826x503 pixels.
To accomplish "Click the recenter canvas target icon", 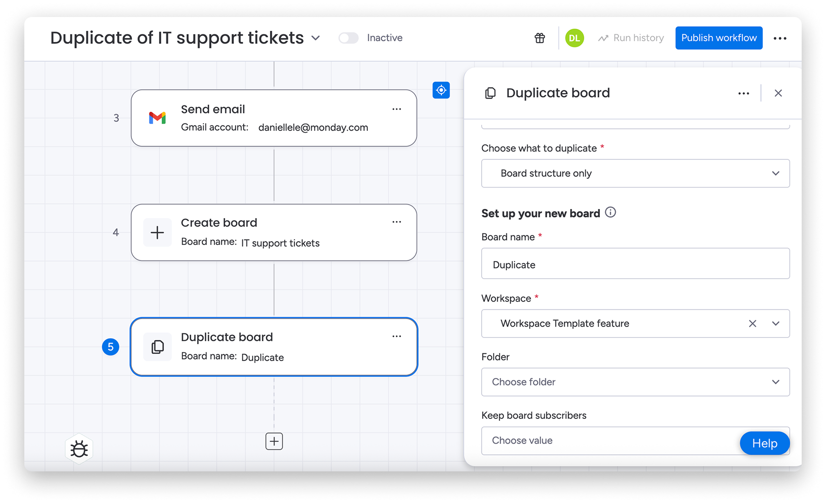I will click(441, 90).
